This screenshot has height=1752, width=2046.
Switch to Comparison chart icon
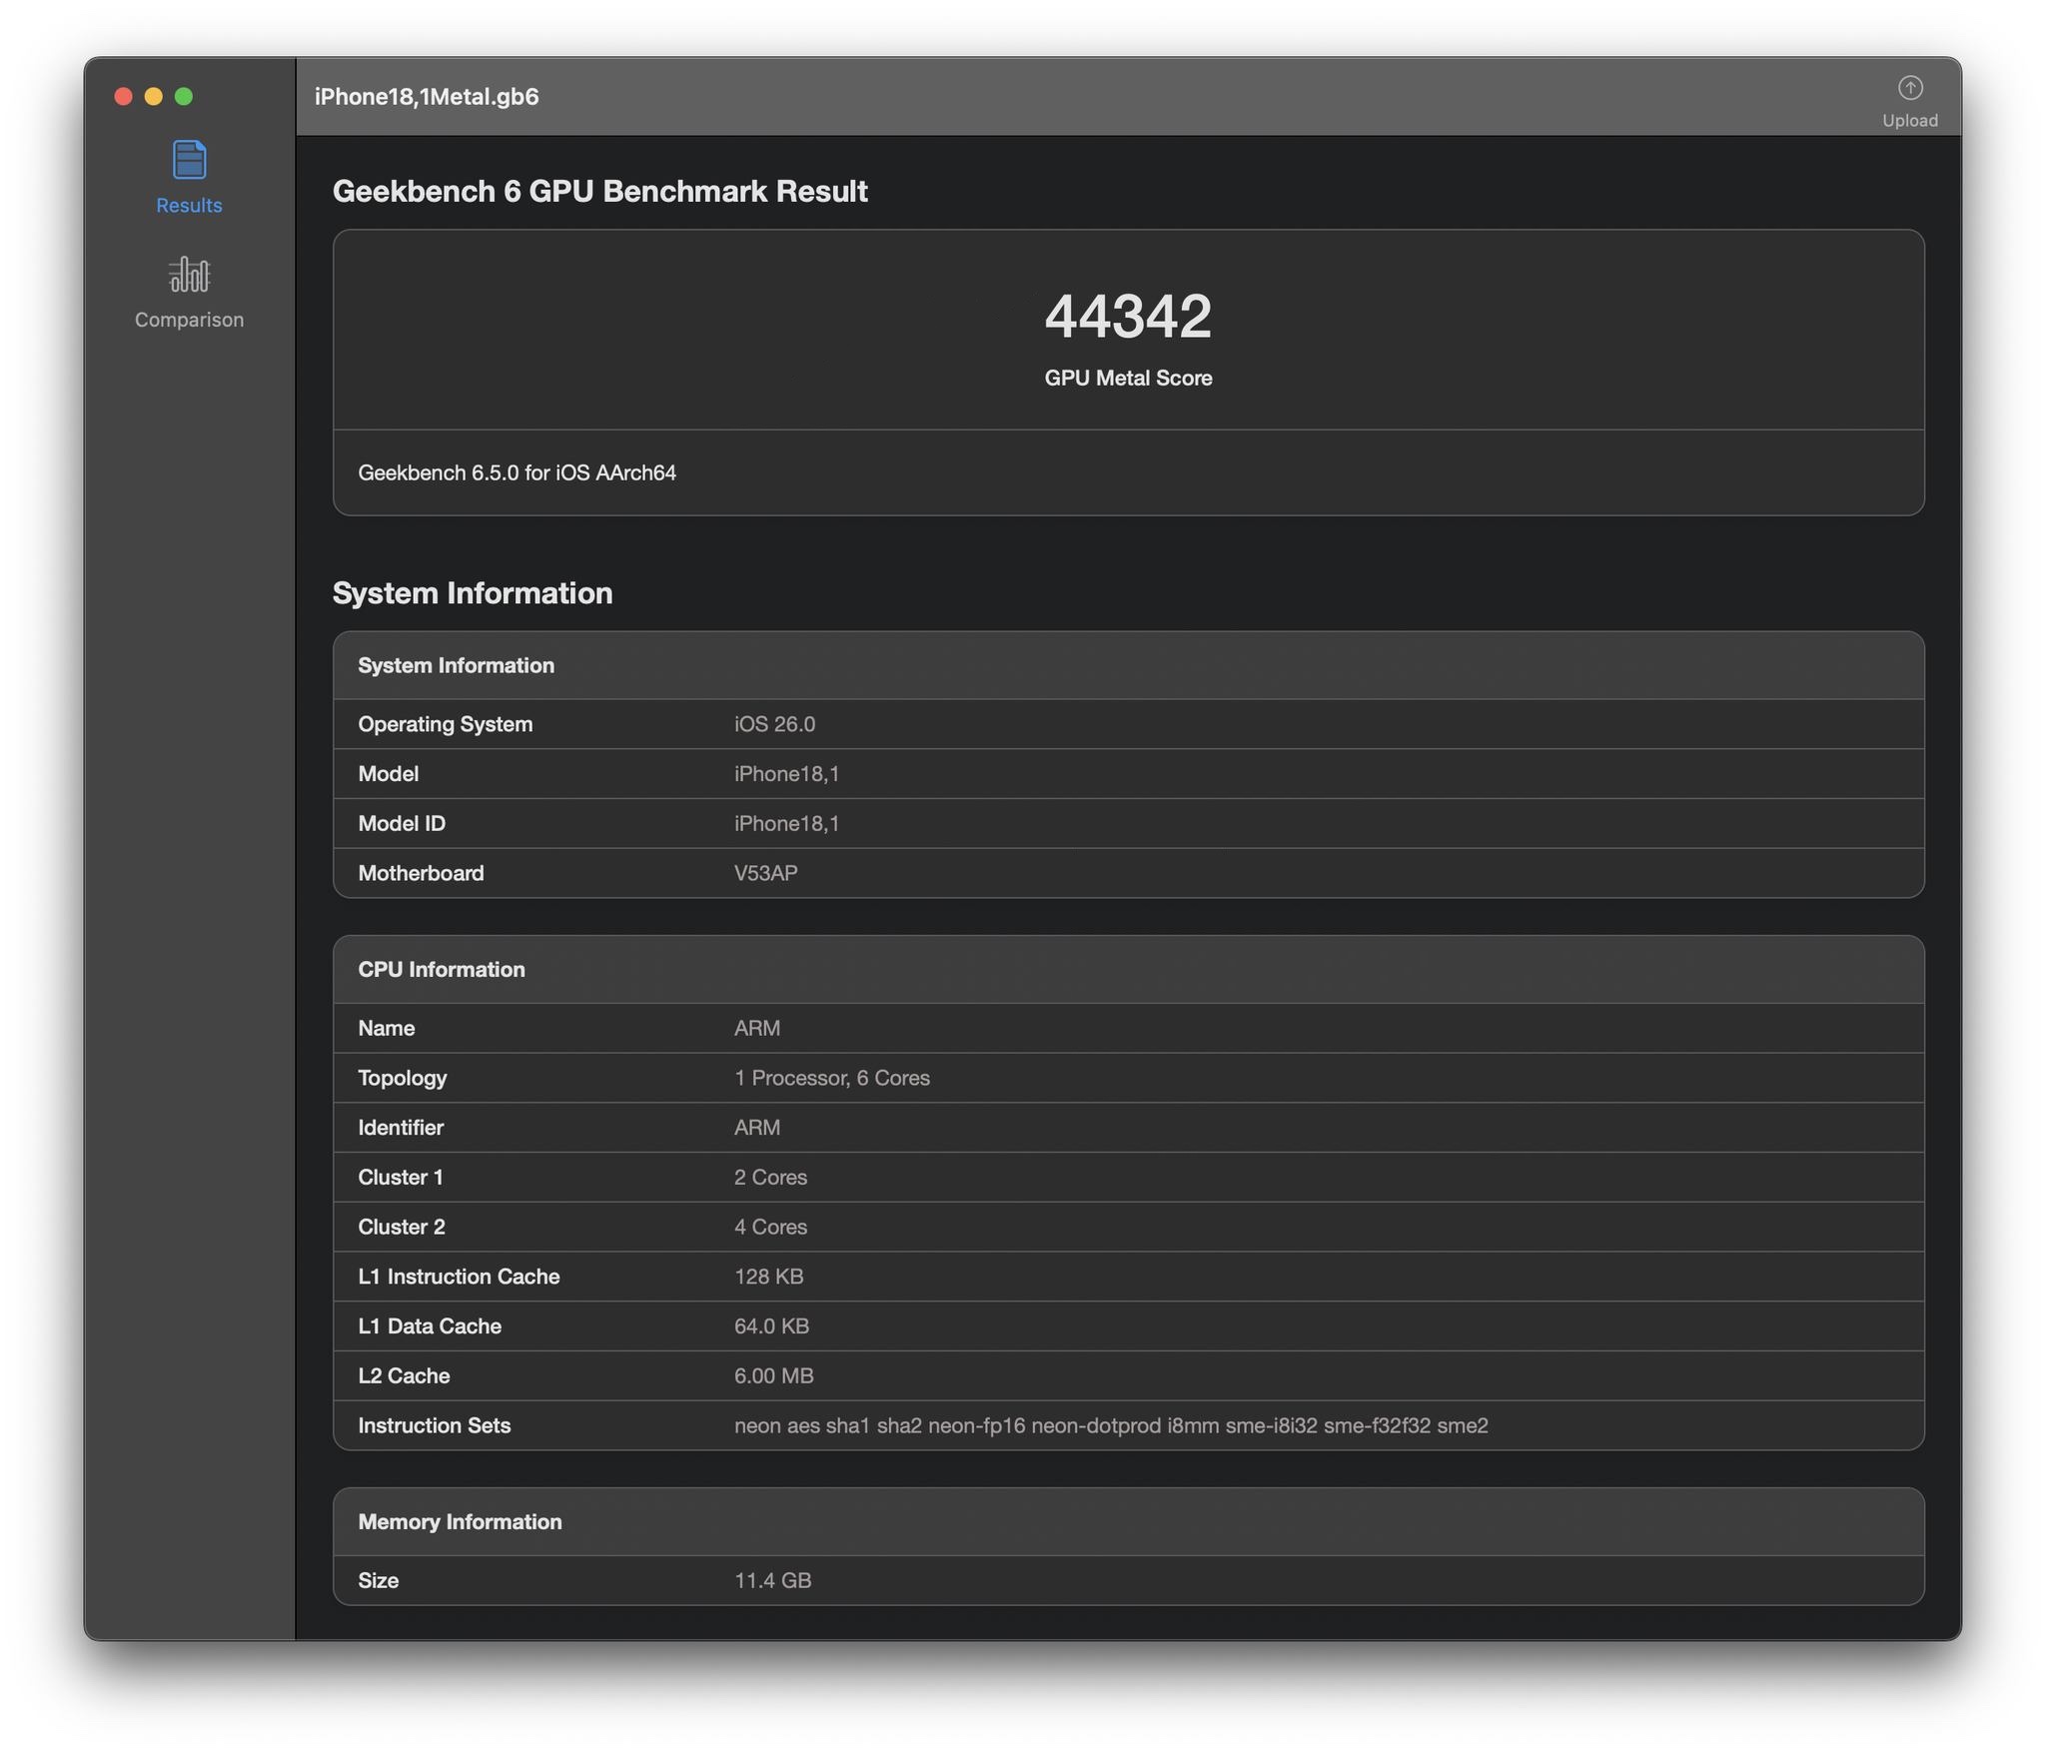click(189, 275)
